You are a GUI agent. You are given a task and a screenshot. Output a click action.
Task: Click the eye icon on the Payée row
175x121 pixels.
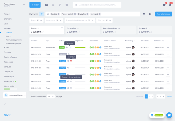click(67, 48)
